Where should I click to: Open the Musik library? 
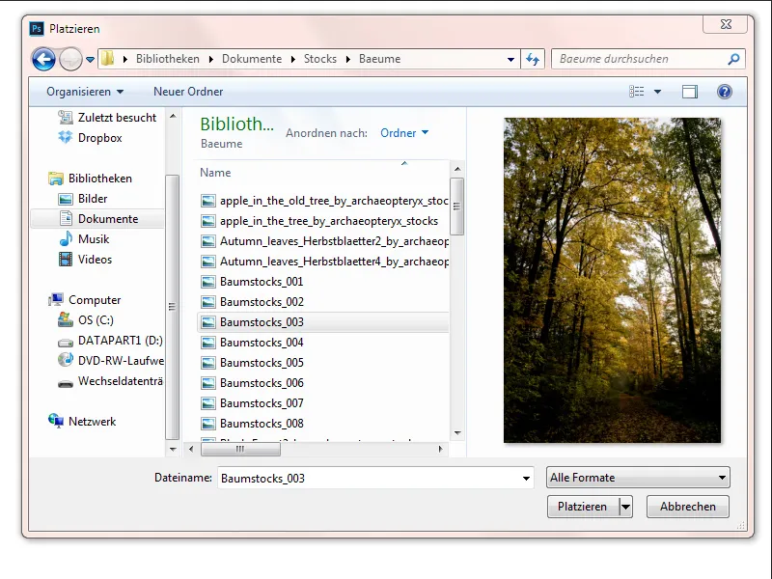click(x=84, y=239)
